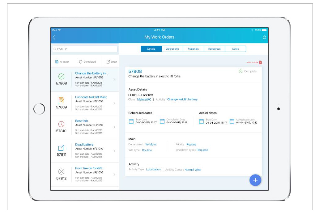Show All Tasks filter
Screen dimensions: 319x218
tap(62, 62)
